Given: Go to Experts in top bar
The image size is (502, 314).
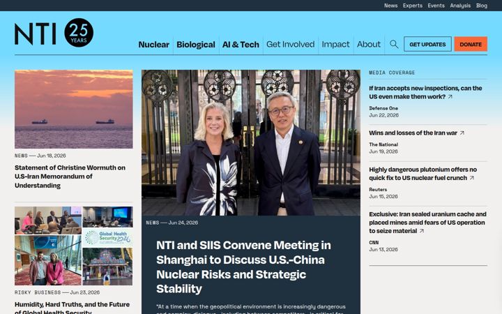Looking at the screenshot, I should (x=413, y=6).
